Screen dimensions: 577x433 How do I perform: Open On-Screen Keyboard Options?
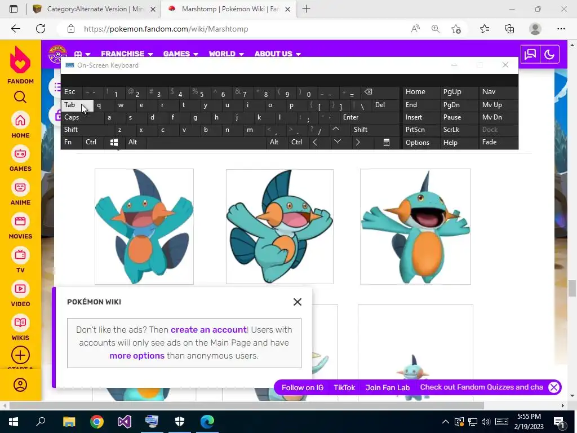click(x=421, y=143)
